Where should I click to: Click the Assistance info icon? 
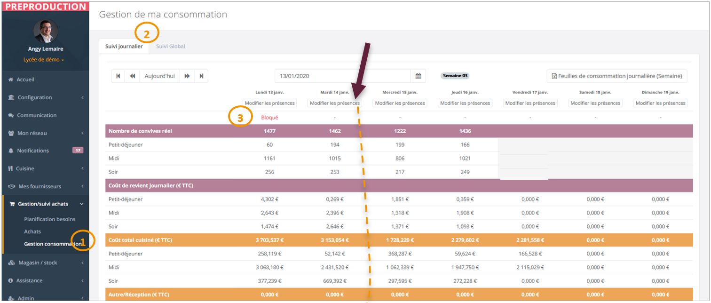[11, 280]
